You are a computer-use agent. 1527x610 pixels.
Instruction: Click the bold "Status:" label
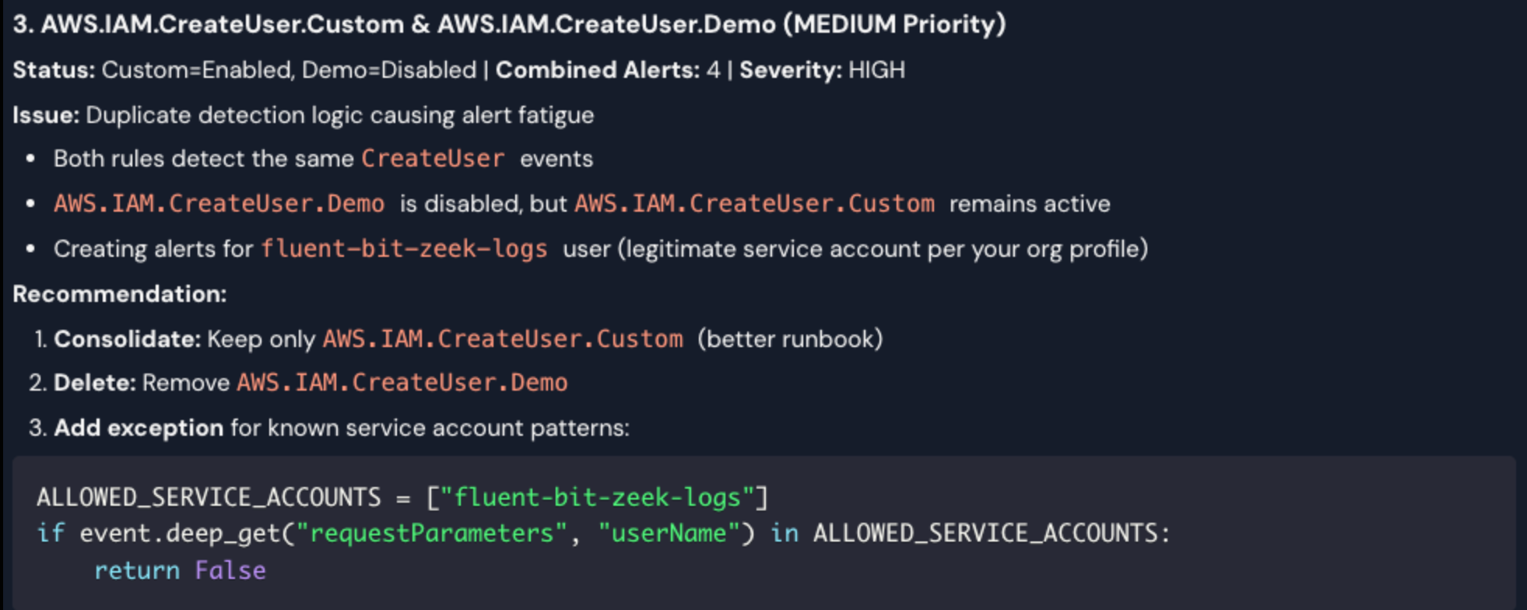(x=54, y=70)
